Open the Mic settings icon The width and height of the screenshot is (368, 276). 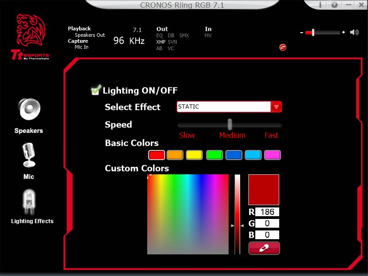(x=29, y=155)
